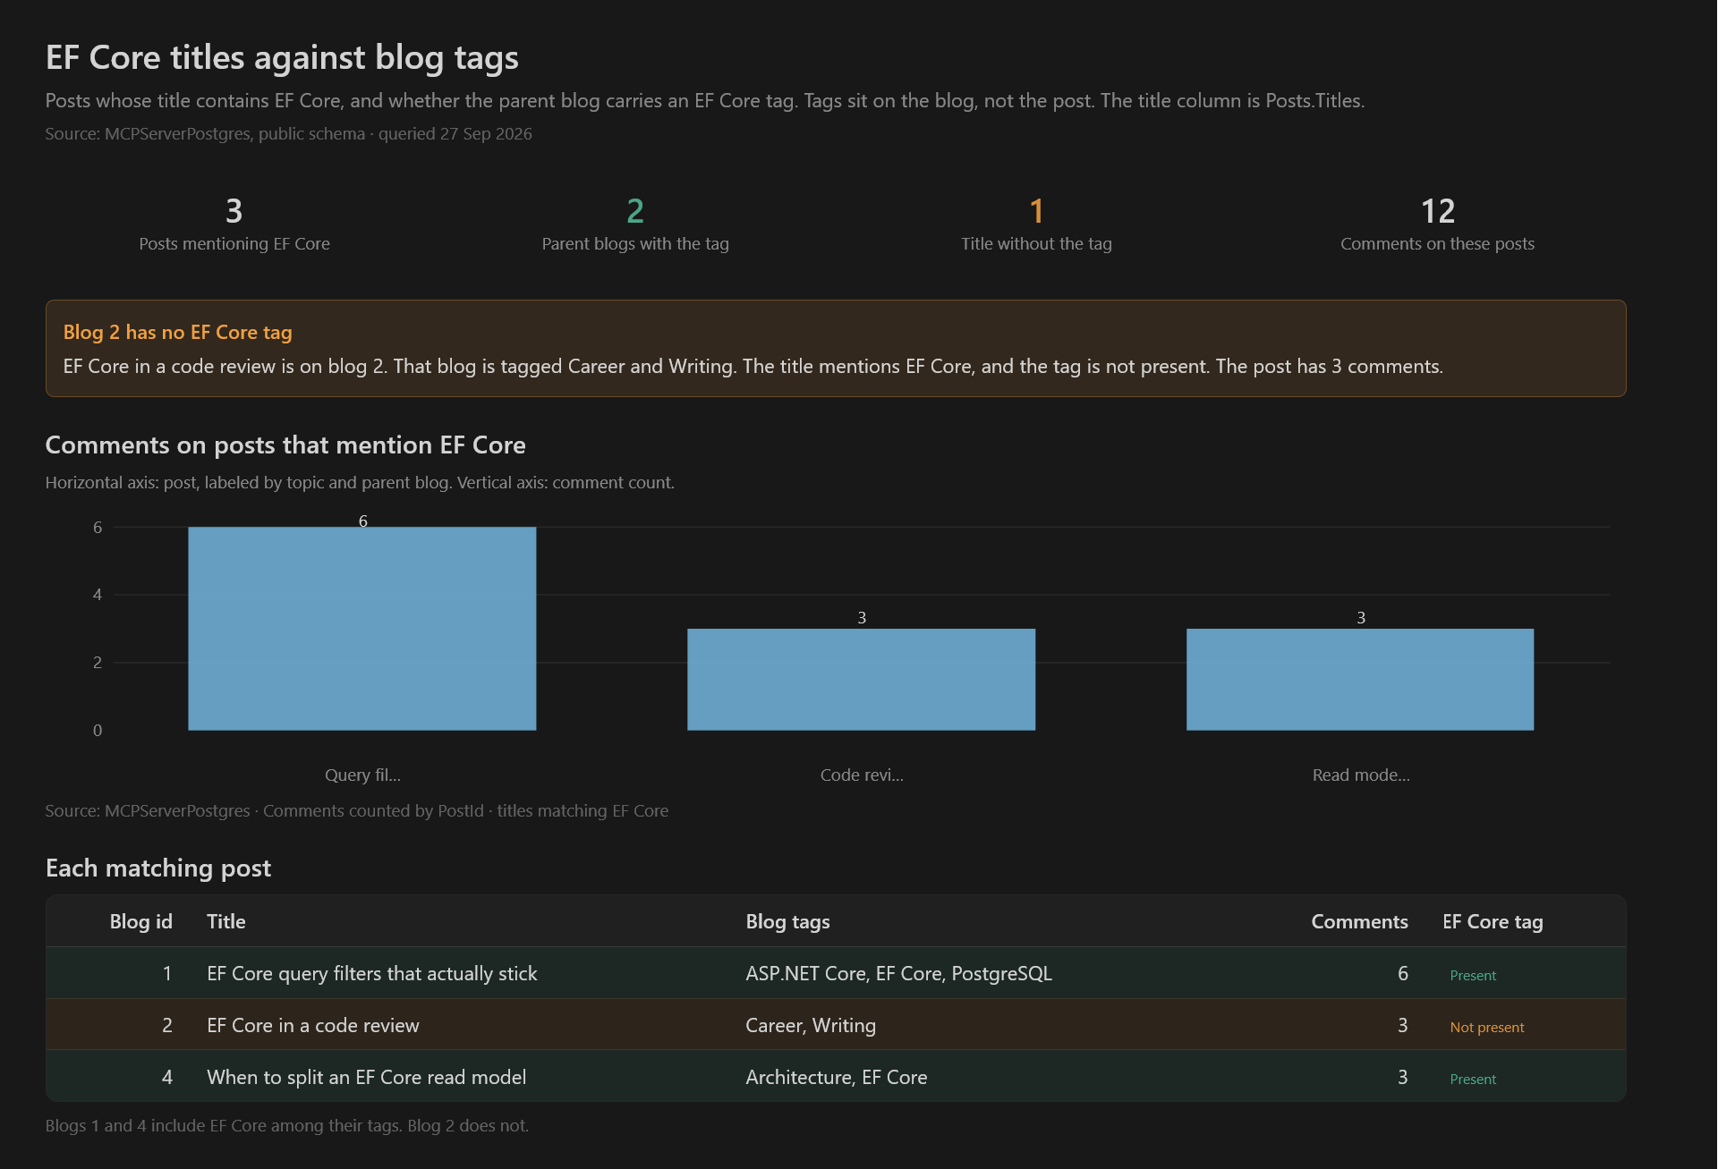1718x1169 pixels.
Task: Click the green 'Parent blogs with the tag' value 2
Action: pyautogui.click(x=635, y=212)
